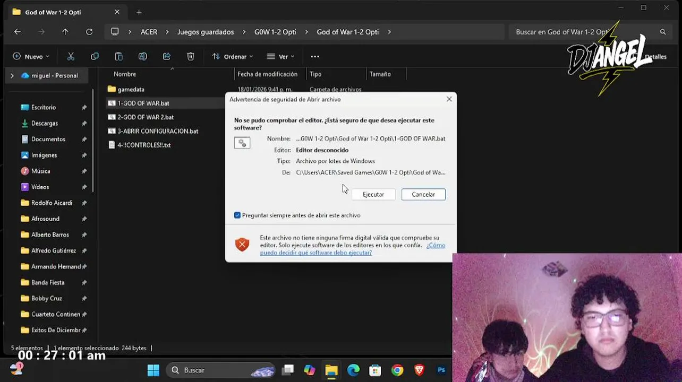Open Imágenes in the sidebar
Viewport: 682px width, 382px height.
(x=44, y=155)
